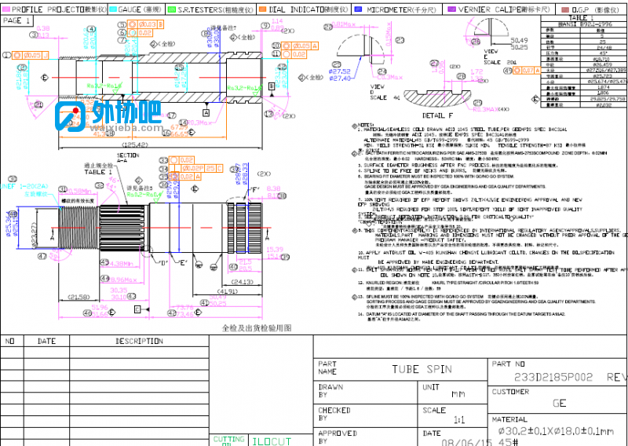
Task: Click datum box A under section view
Action: tap(206, 113)
